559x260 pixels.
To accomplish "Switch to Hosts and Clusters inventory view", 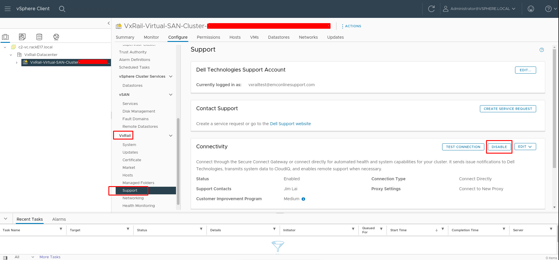I will (x=5, y=37).
